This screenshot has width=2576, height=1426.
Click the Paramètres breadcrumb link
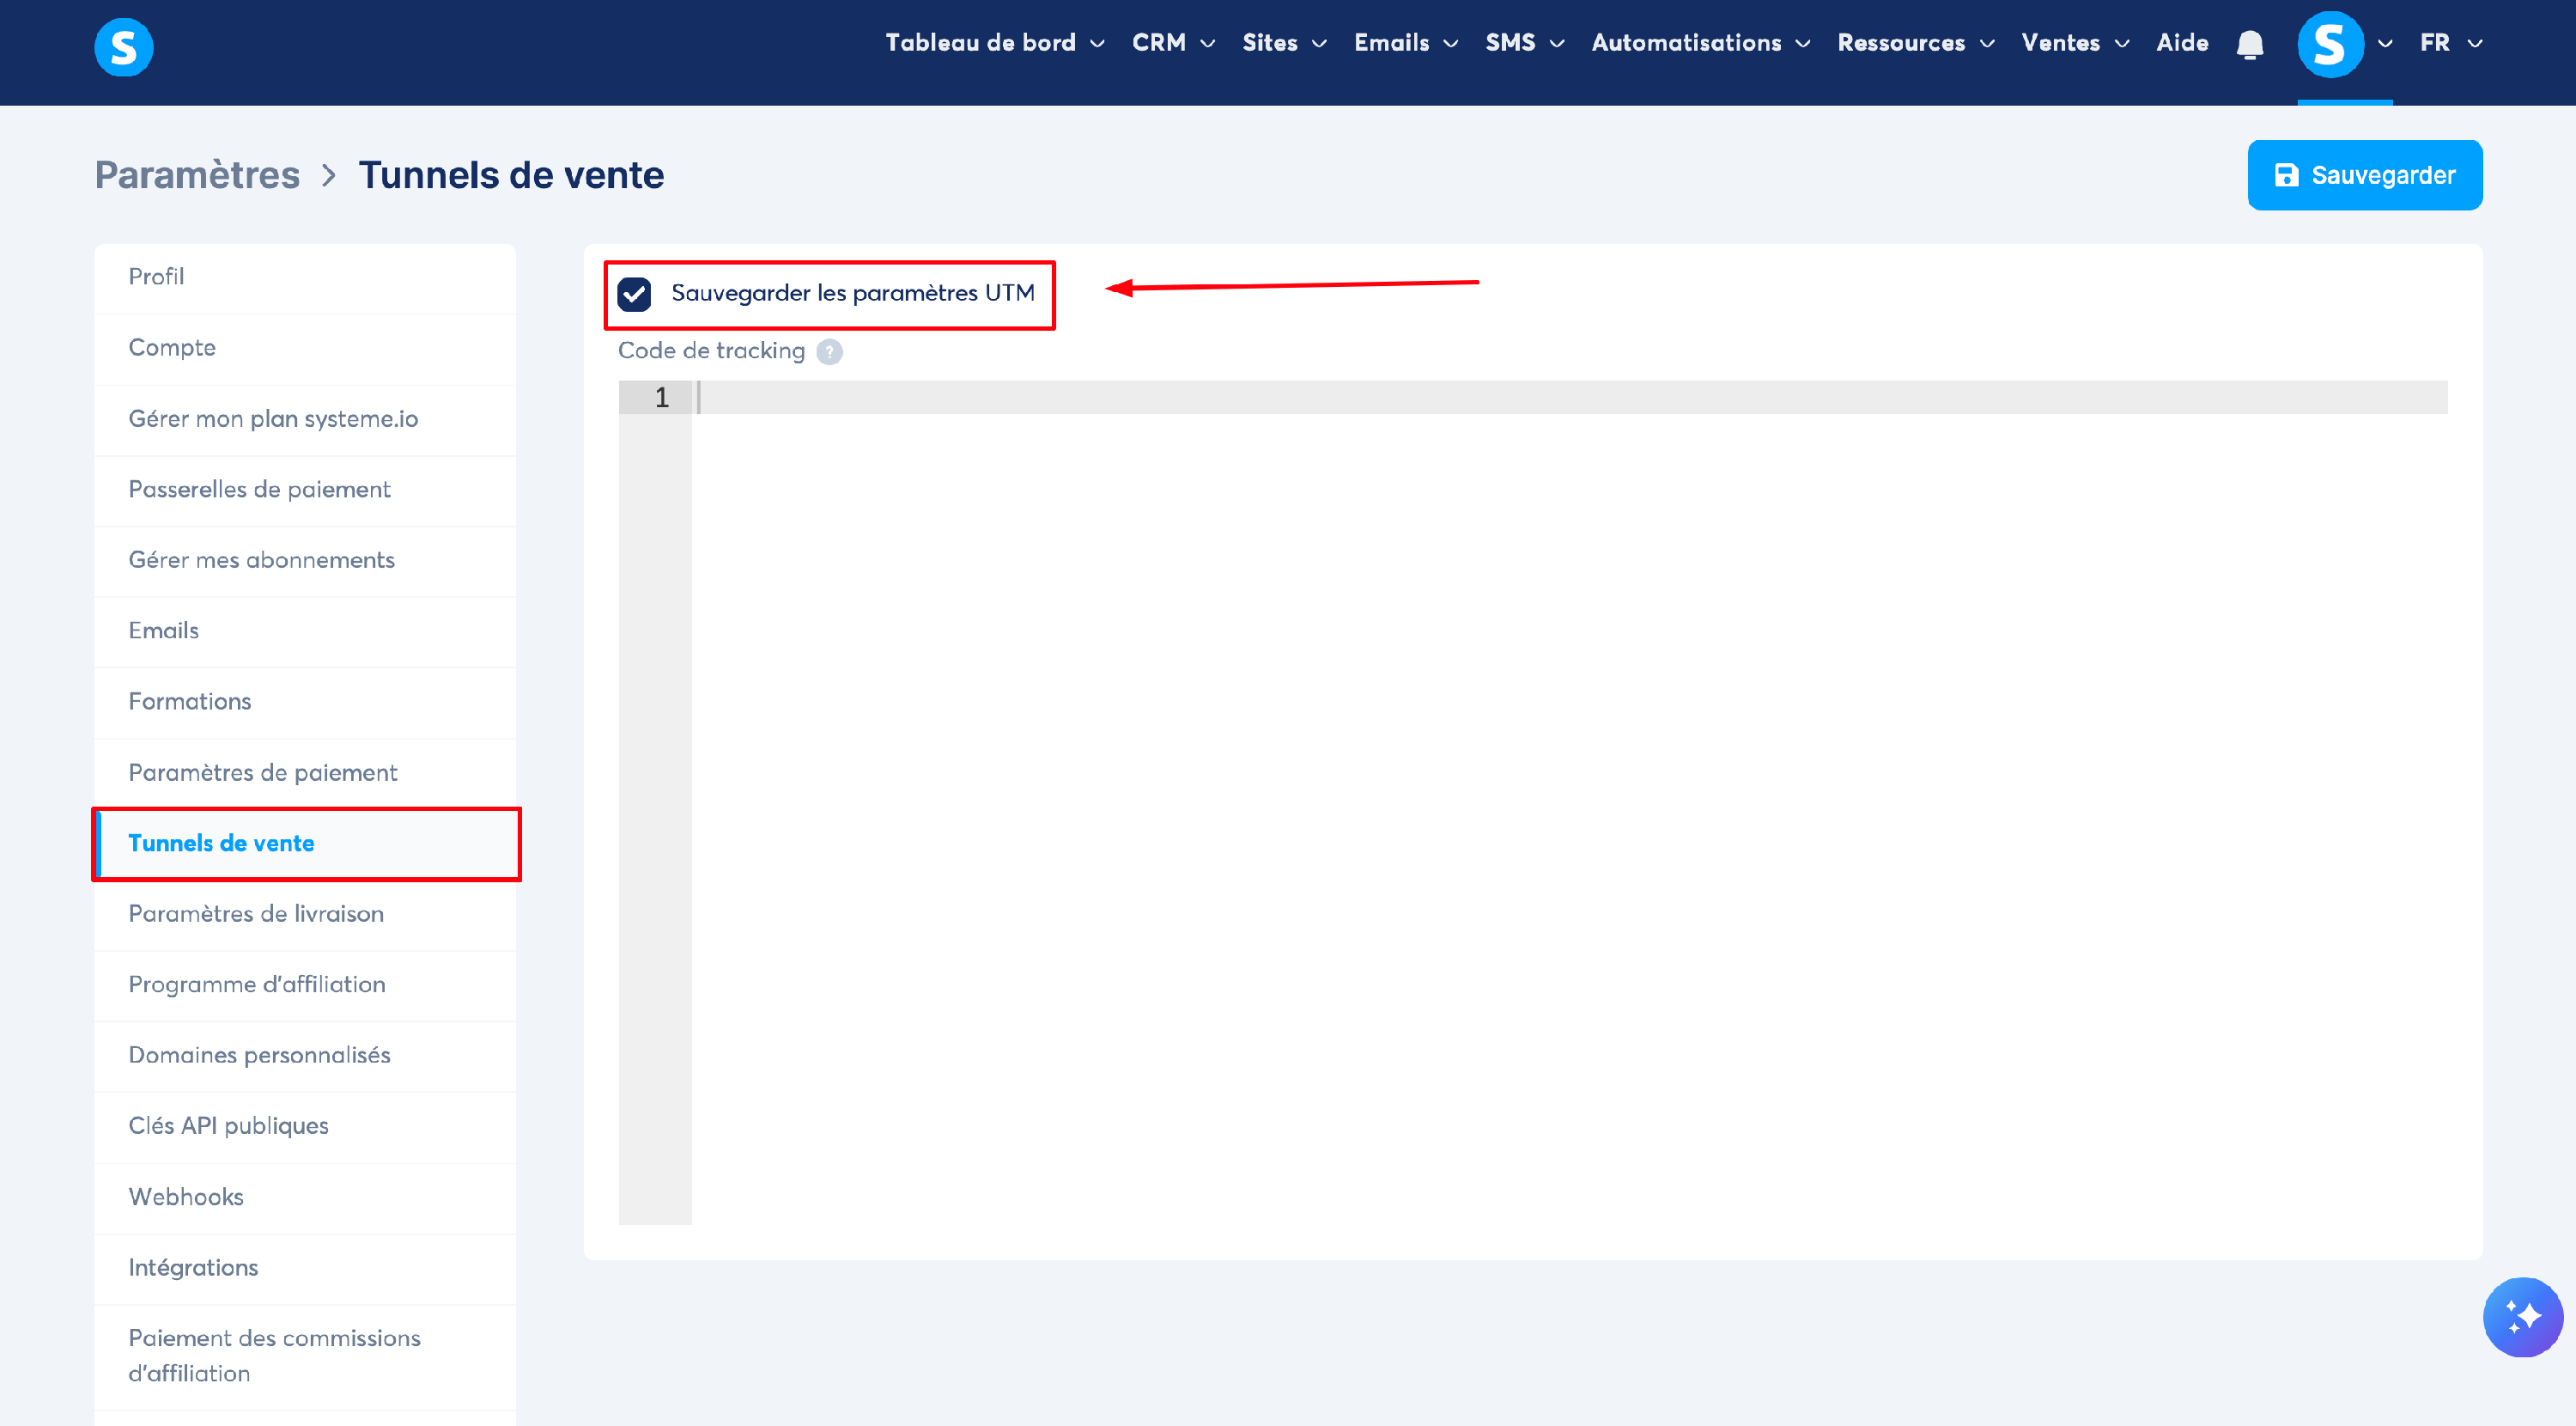click(x=197, y=175)
